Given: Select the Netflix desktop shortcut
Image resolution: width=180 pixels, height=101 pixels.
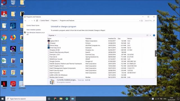Looking at the screenshot, I should 4,85.
